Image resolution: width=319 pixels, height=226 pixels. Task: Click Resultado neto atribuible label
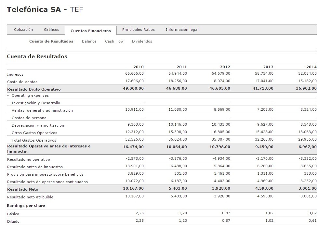tap(30, 197)
